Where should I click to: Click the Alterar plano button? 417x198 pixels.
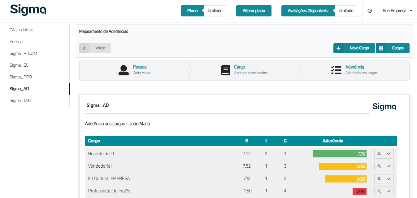point(254,11)
